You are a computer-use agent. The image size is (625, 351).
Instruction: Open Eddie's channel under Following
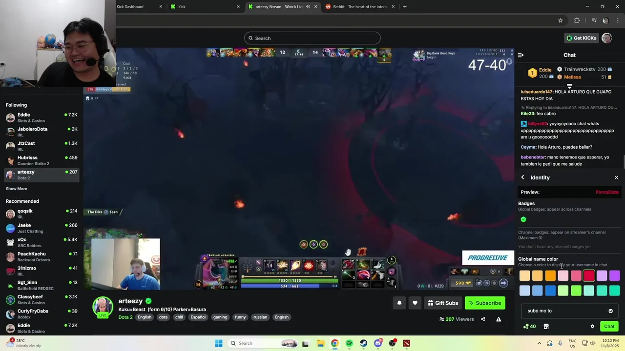pos(42,117)
